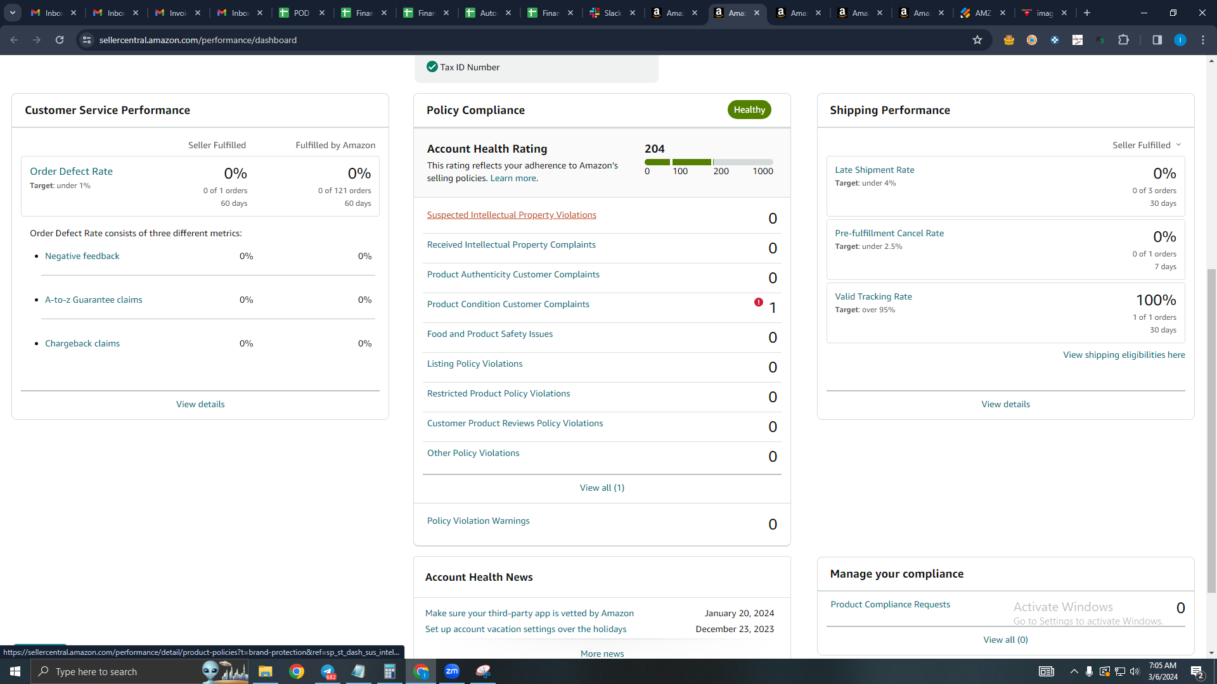
Task: Open Notepad from the taskbar
Action: pyautogui.click(x=359, y=671)
